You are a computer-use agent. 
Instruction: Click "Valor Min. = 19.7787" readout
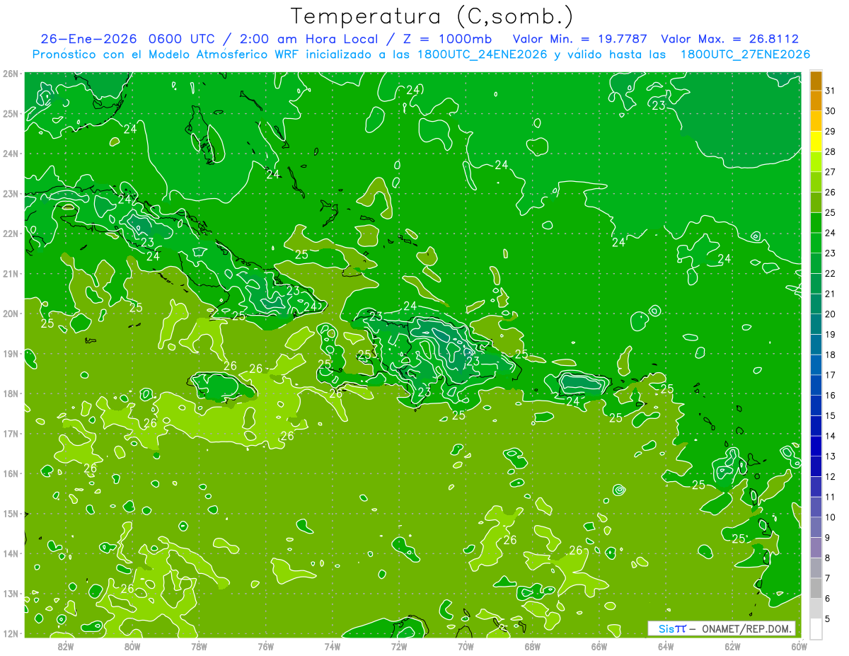point(580,39)
